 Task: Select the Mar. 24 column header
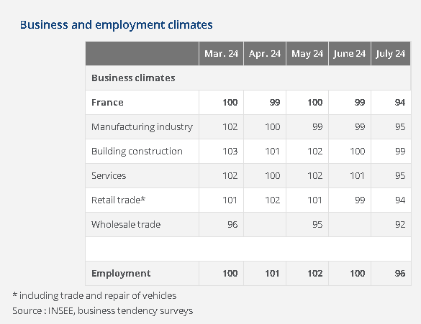pyautogui.click(x=221, y=54)
